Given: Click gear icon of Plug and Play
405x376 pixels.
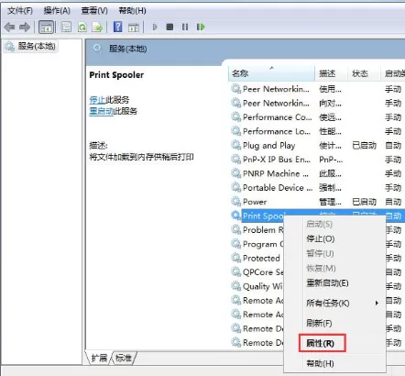Looking at the screenshot, I should coord(235,145).
